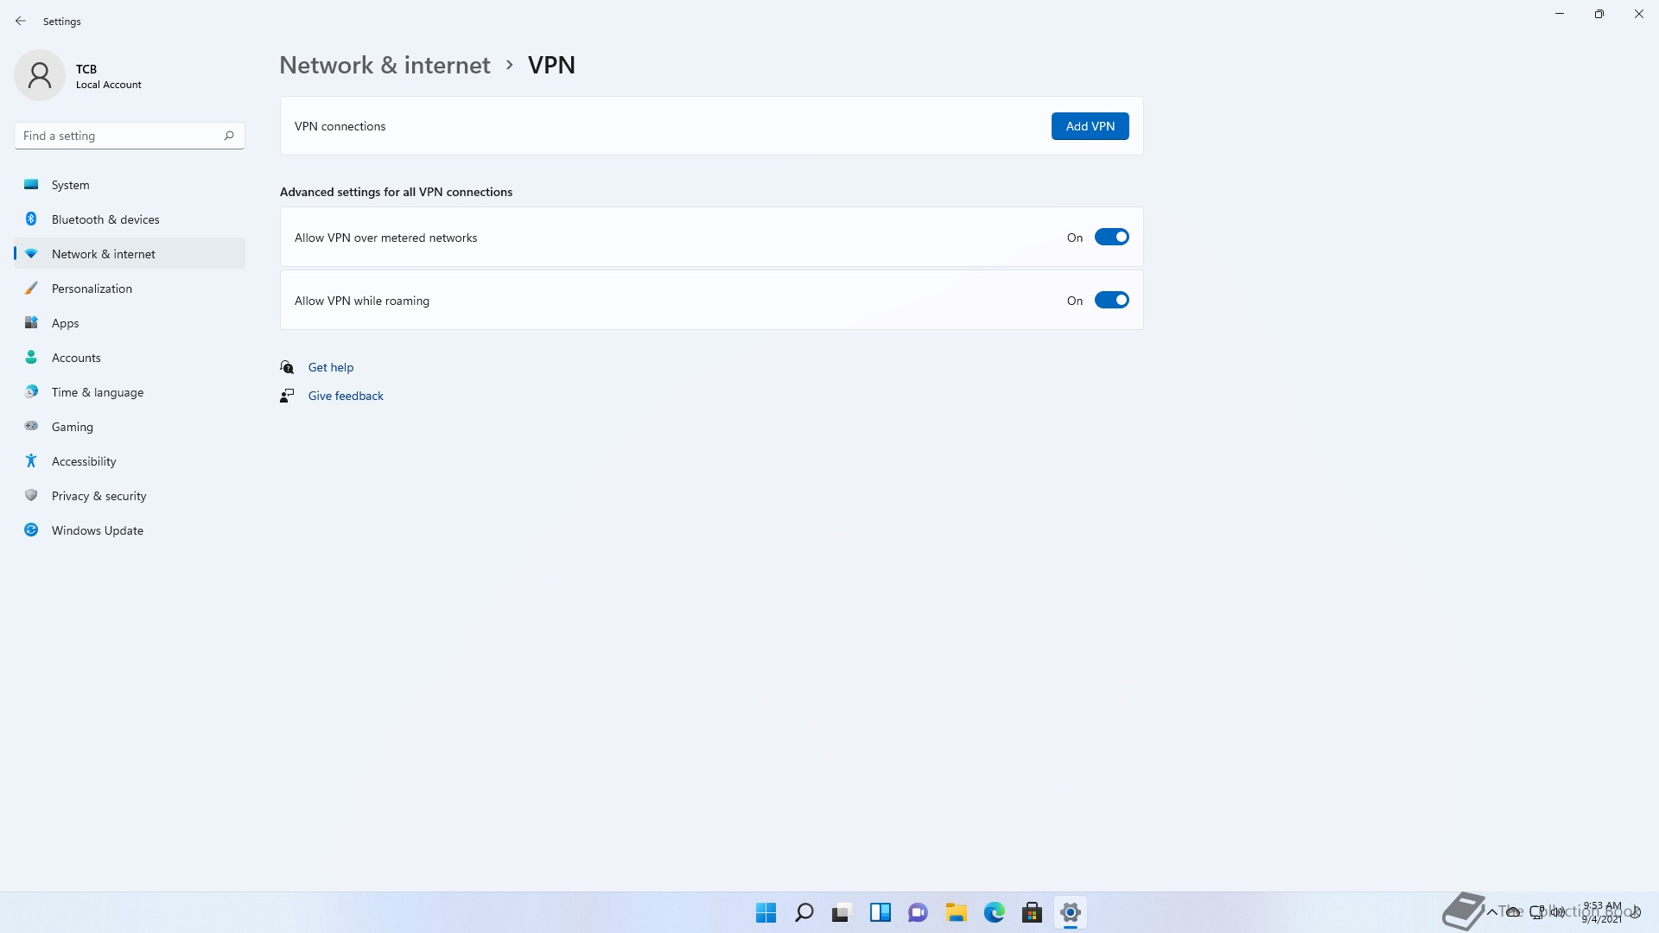Click the Network & internet breadcrumb

point(385,66)
